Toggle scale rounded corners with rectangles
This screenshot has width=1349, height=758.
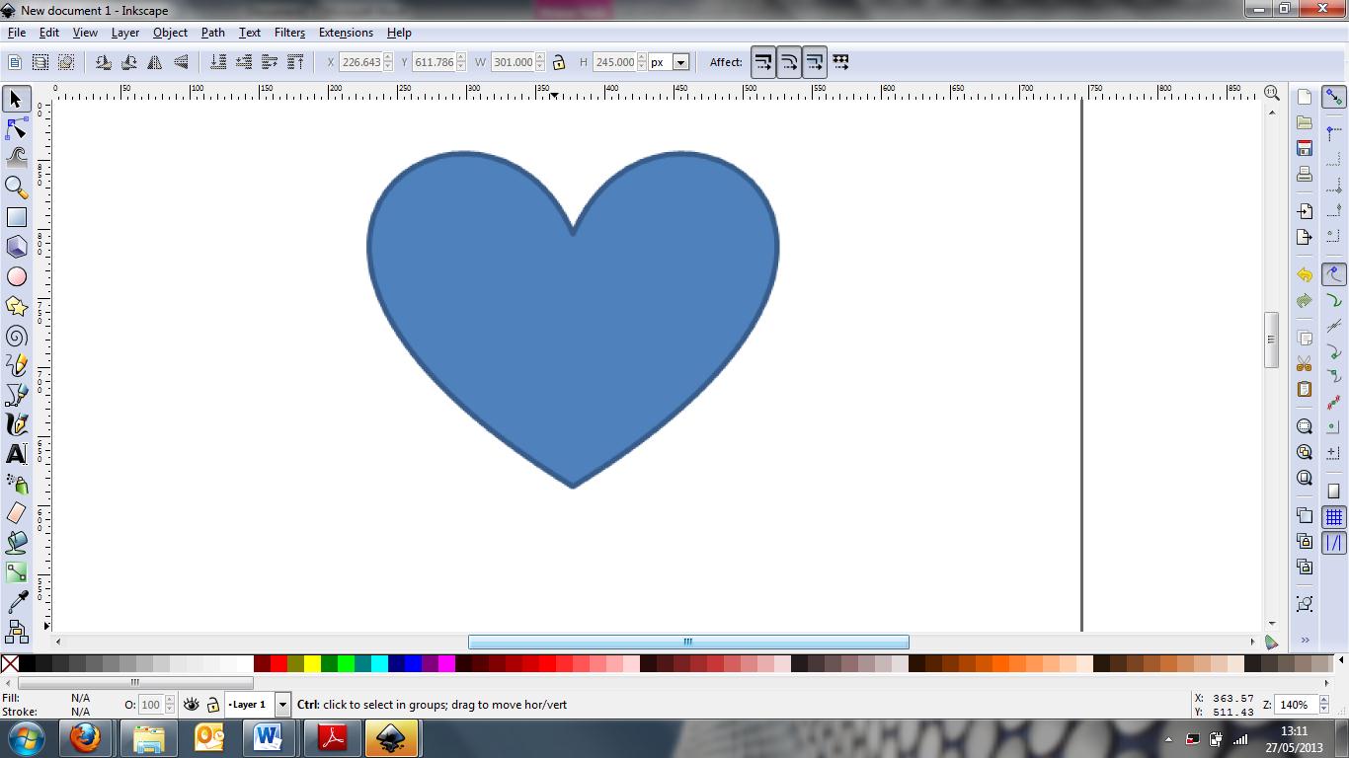pos(789,62)
